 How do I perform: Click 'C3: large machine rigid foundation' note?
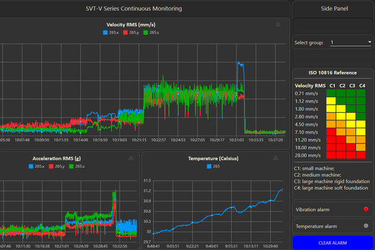pos(332,181)
